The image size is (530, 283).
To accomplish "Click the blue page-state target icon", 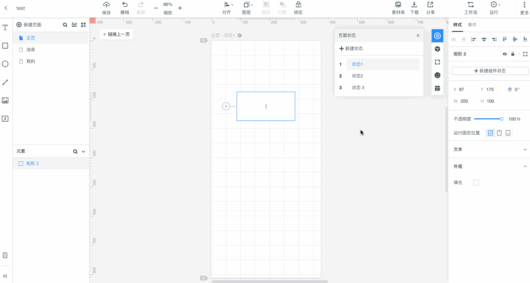I will (437, 36).
